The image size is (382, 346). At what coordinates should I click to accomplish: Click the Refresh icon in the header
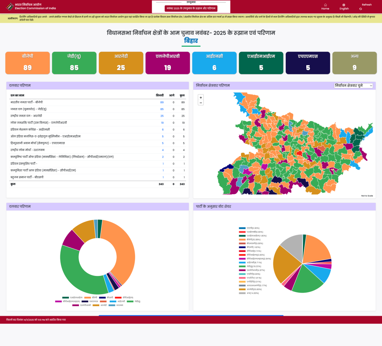click(361, 9)
